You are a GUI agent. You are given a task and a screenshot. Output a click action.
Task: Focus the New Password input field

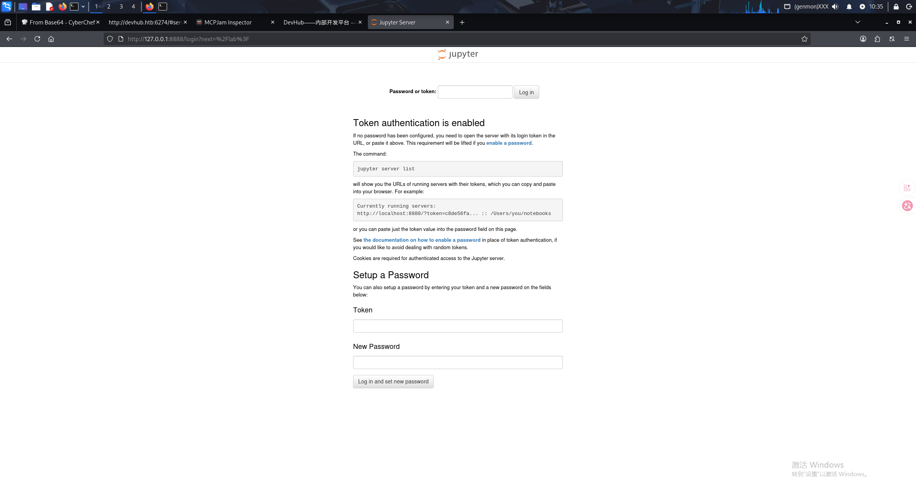pyautogui.click(x=458, y=362)
